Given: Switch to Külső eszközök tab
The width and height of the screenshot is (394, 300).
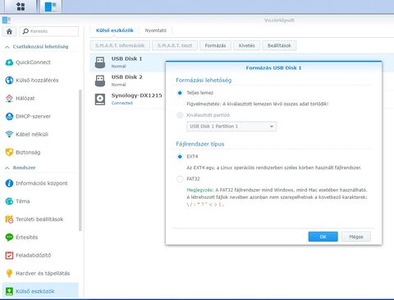Looking at the screenshot, I should 115,30.
